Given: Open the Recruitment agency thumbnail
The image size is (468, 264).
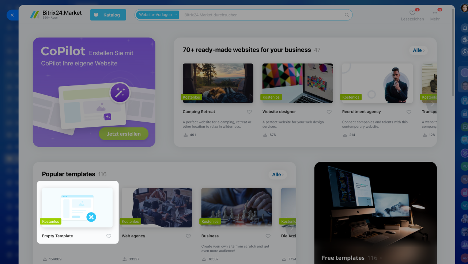Looking at the screenshot, I should click(x=377, y=83).
